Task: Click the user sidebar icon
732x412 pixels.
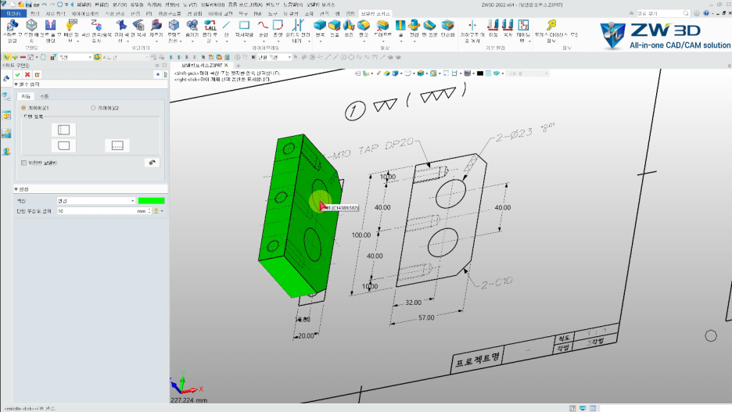Action: [x=6, y=151]
